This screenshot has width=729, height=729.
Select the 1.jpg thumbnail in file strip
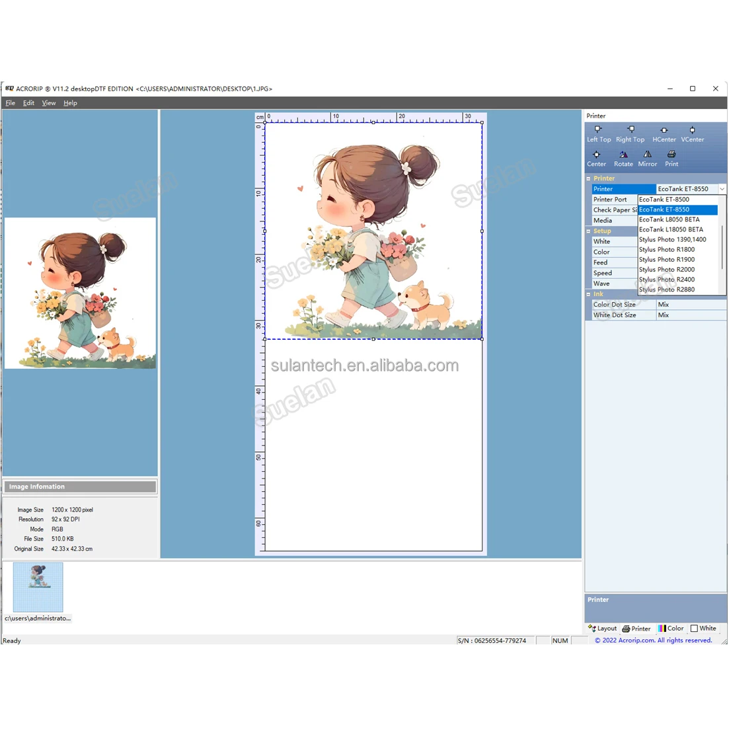(x=38, y=587)
